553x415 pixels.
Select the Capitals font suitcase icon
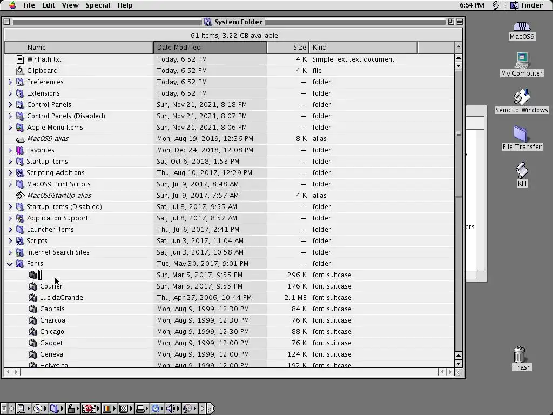(x=33, y=309)
